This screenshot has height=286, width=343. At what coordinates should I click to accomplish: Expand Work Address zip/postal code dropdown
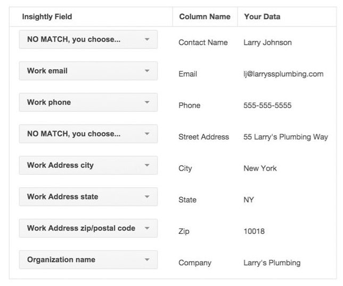[x=88, y=228]
